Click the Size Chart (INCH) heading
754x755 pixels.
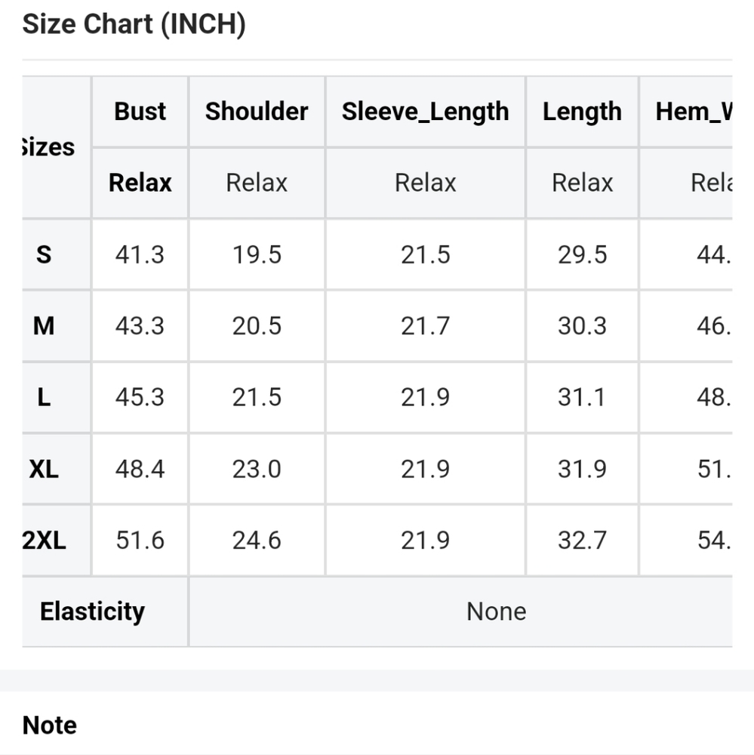coord(134,24)
